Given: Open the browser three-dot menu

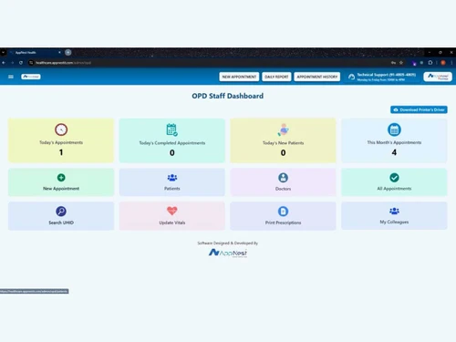Looking at the screenshot, I should coord(451,63).
